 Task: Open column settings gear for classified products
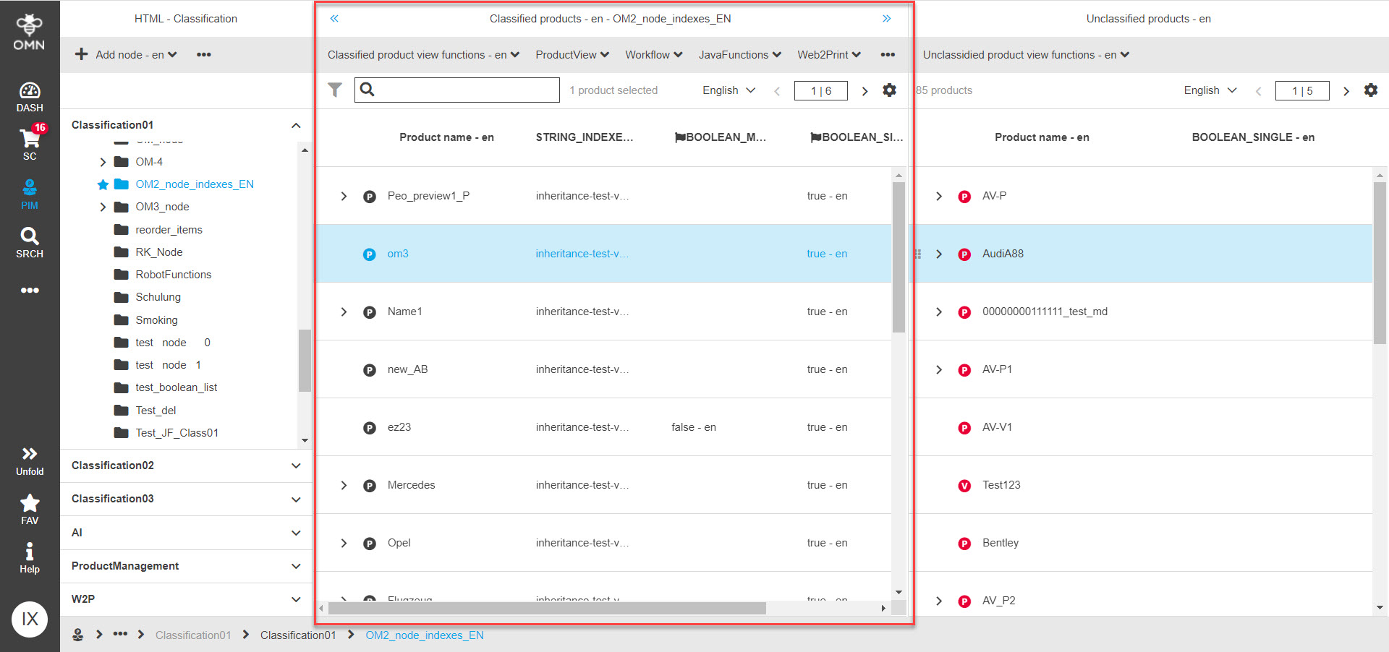coord(889,90)
